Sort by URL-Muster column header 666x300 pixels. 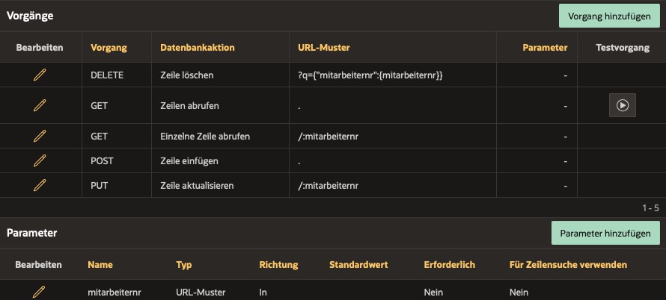pos(324,48)
